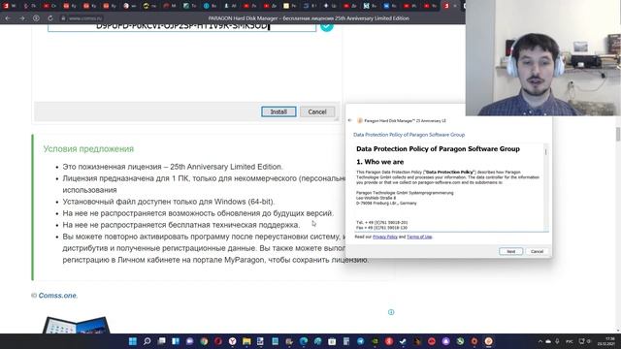Open the Terms of Use link
This screenshot has width=621, height=349.
click(x=419, y=237)
